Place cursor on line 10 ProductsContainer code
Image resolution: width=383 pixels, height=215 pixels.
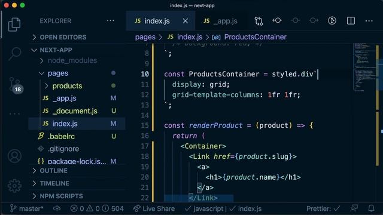(x=241, y=74)
